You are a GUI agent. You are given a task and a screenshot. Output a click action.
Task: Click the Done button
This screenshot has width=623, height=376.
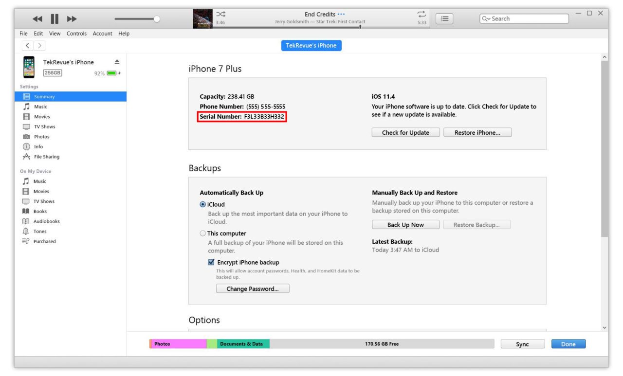pos(568,344)
